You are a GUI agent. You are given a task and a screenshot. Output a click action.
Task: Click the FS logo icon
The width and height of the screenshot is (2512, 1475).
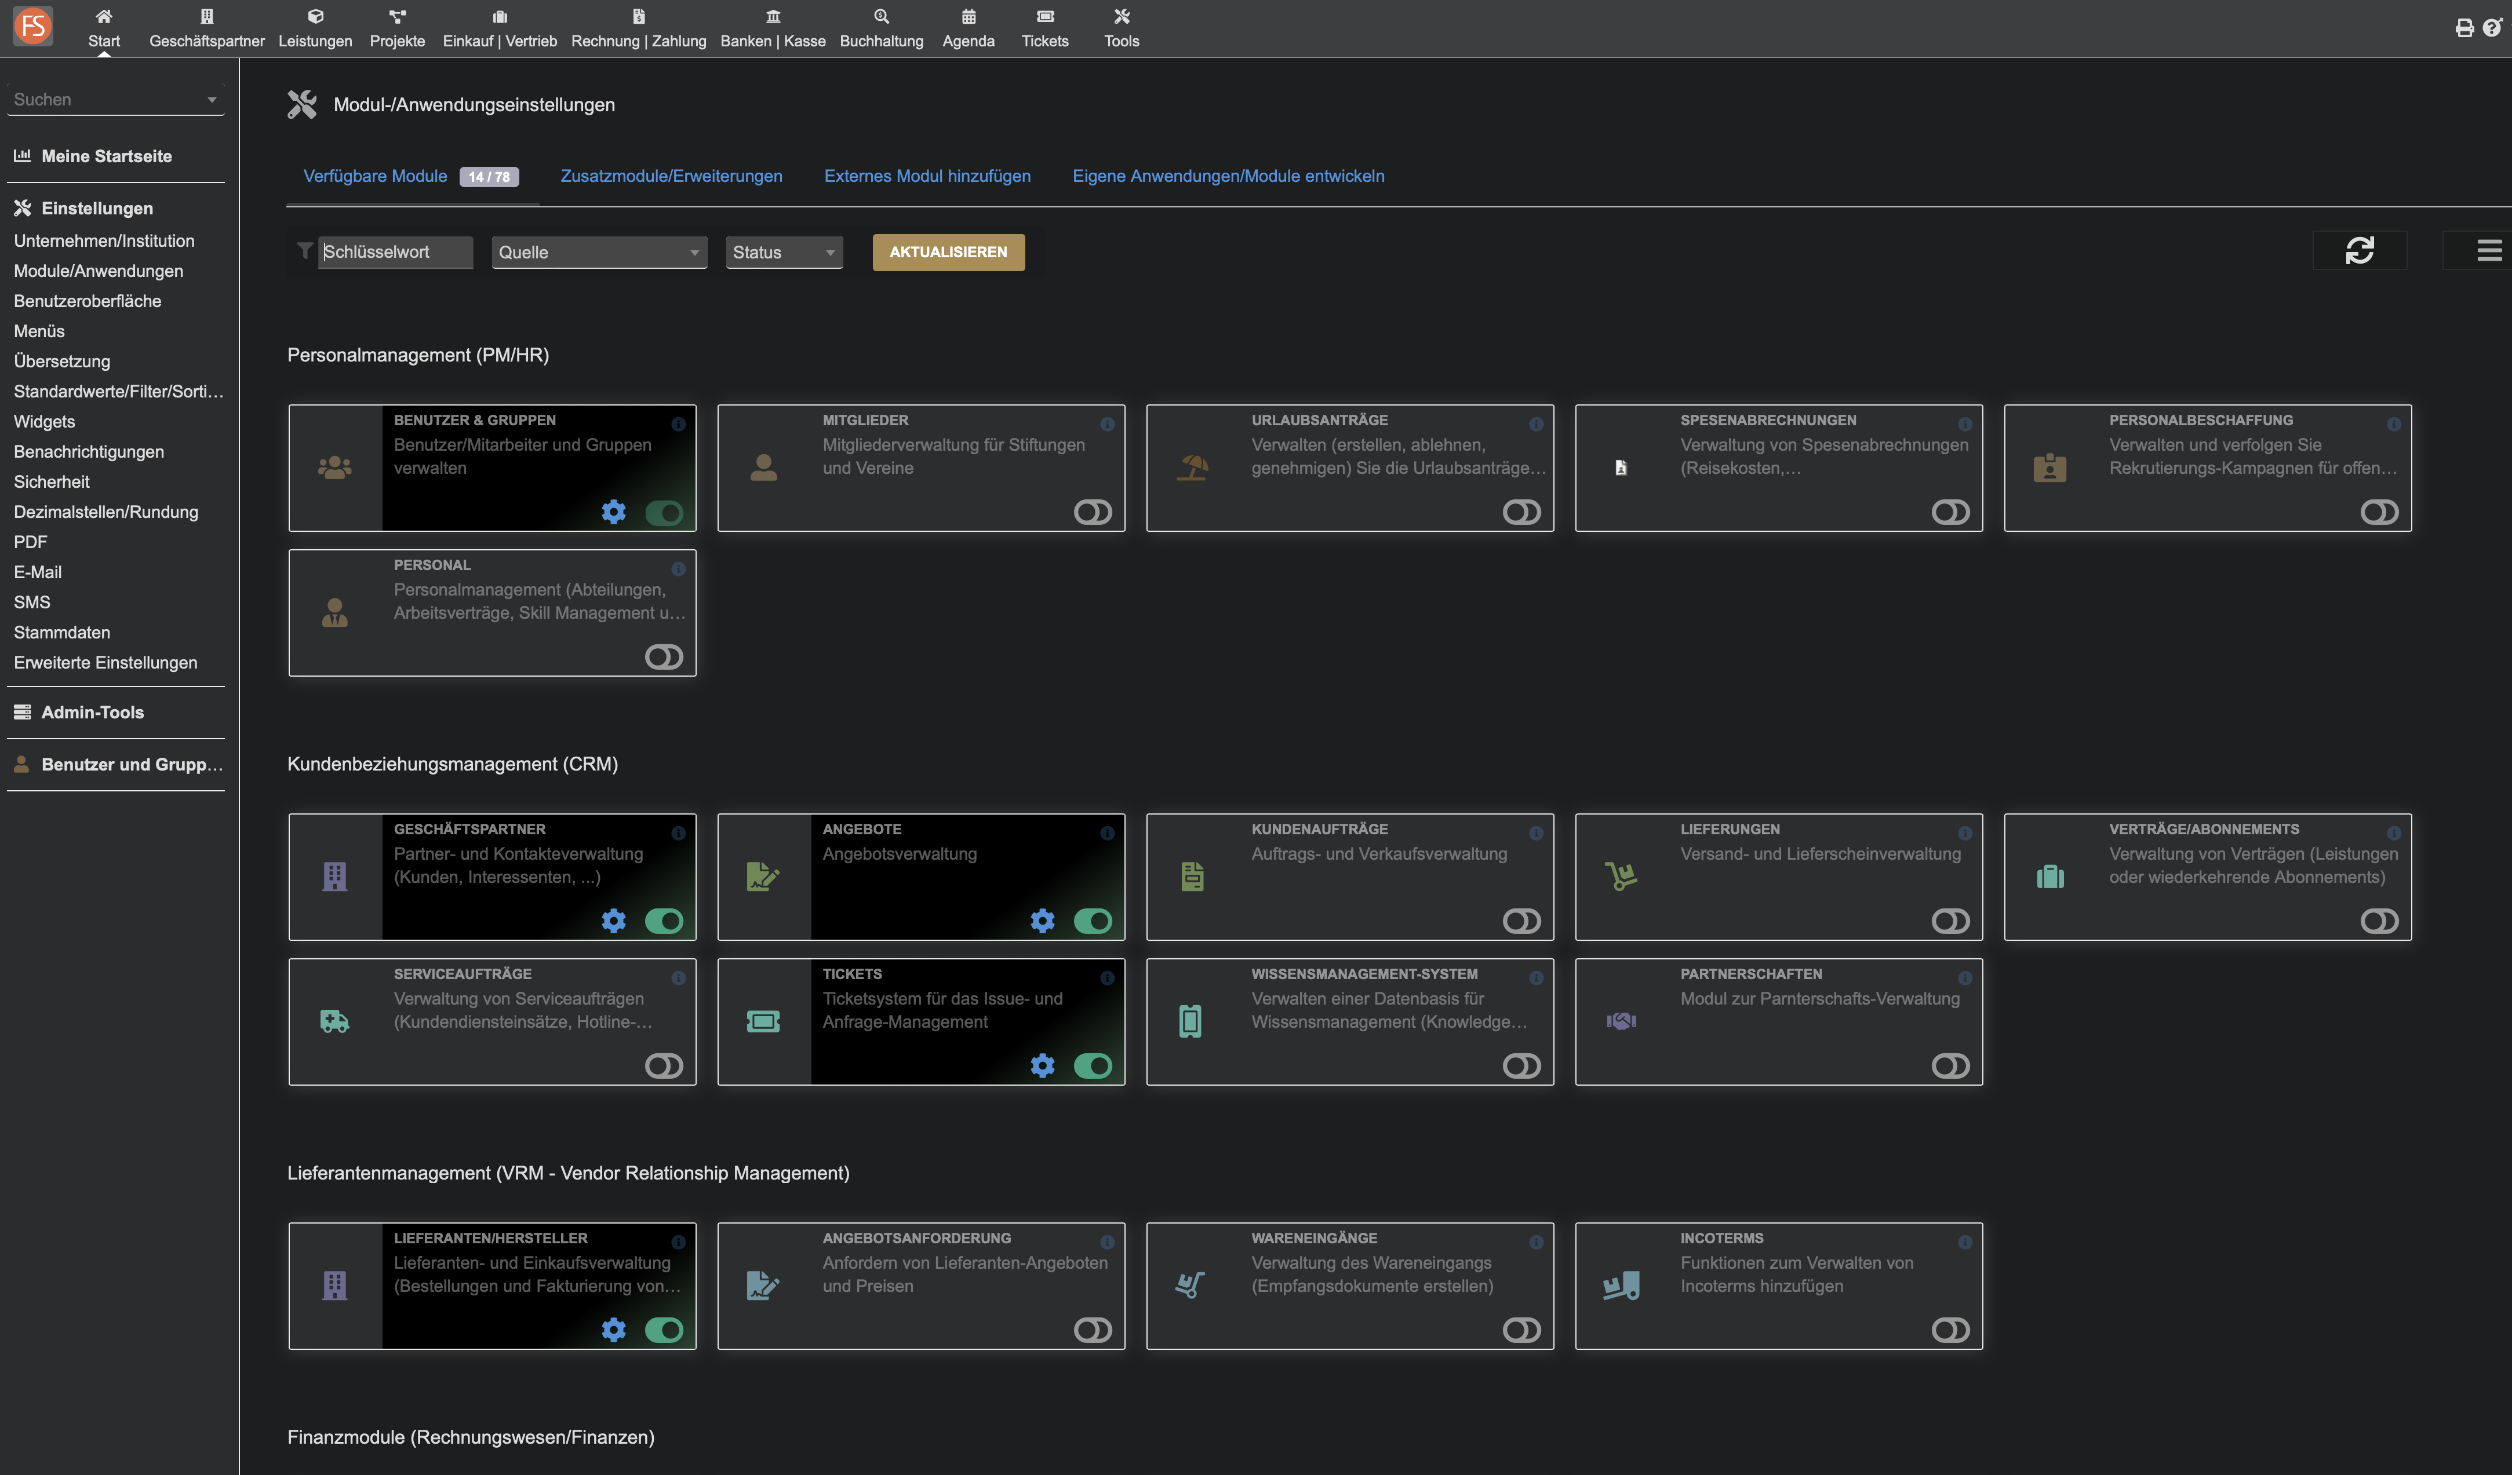(x=33, y=26)
